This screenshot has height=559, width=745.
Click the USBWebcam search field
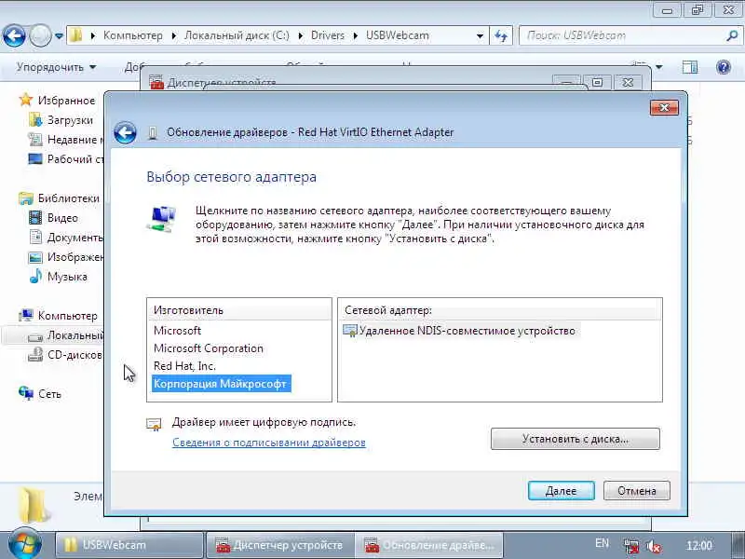pos(622,35)
